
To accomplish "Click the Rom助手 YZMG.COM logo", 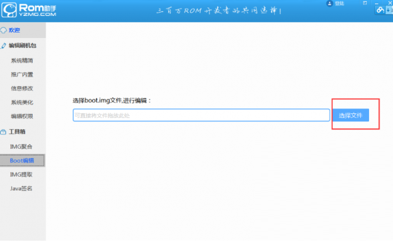I will click(x=29, y=10).
